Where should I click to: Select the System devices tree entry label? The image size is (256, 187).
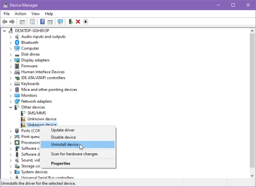click(34, 172)
